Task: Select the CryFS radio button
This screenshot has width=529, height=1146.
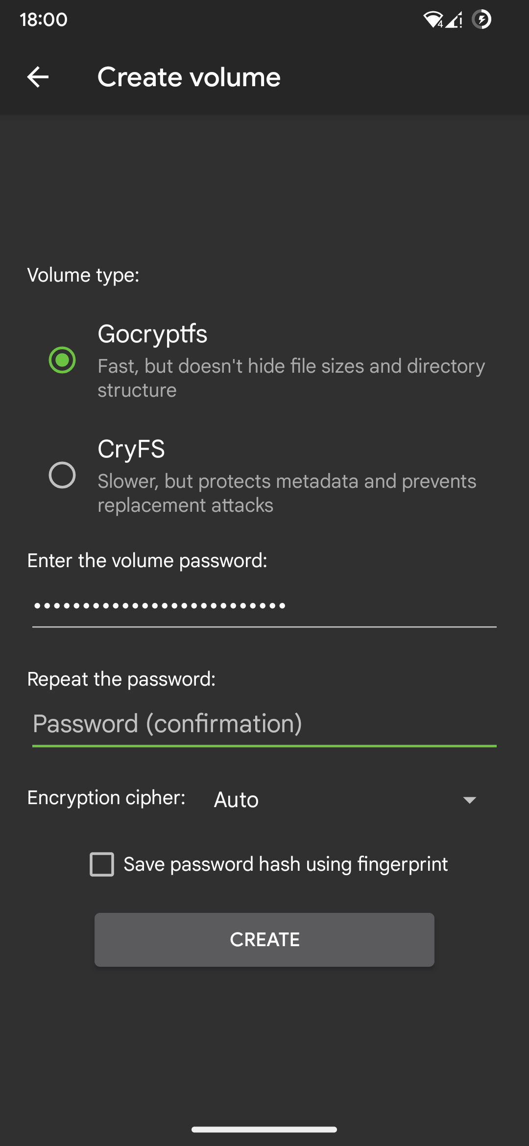Action: (x=62, y=475)
